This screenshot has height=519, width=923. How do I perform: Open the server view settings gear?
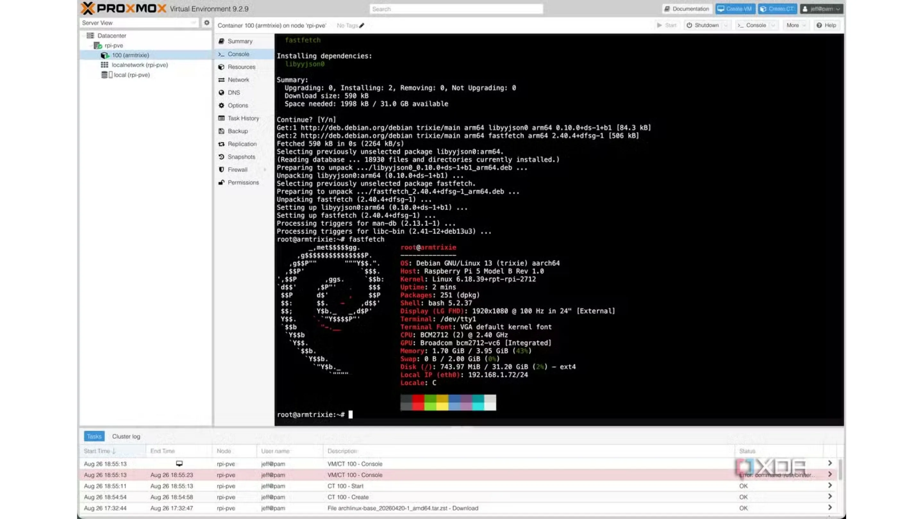pos(207,22)
